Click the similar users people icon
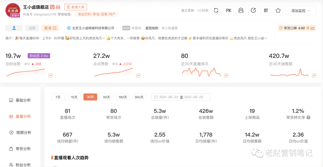 [241, 10]
